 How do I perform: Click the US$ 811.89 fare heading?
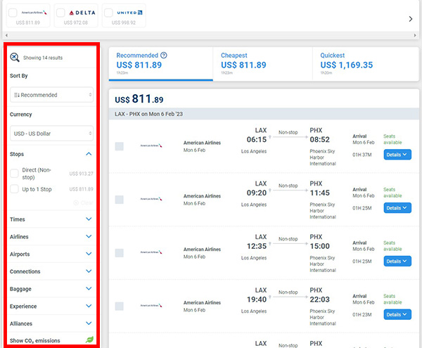(x=139, y=99)
